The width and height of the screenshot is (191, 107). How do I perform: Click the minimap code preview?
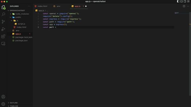pyautogui.click(x=177, y=13)
